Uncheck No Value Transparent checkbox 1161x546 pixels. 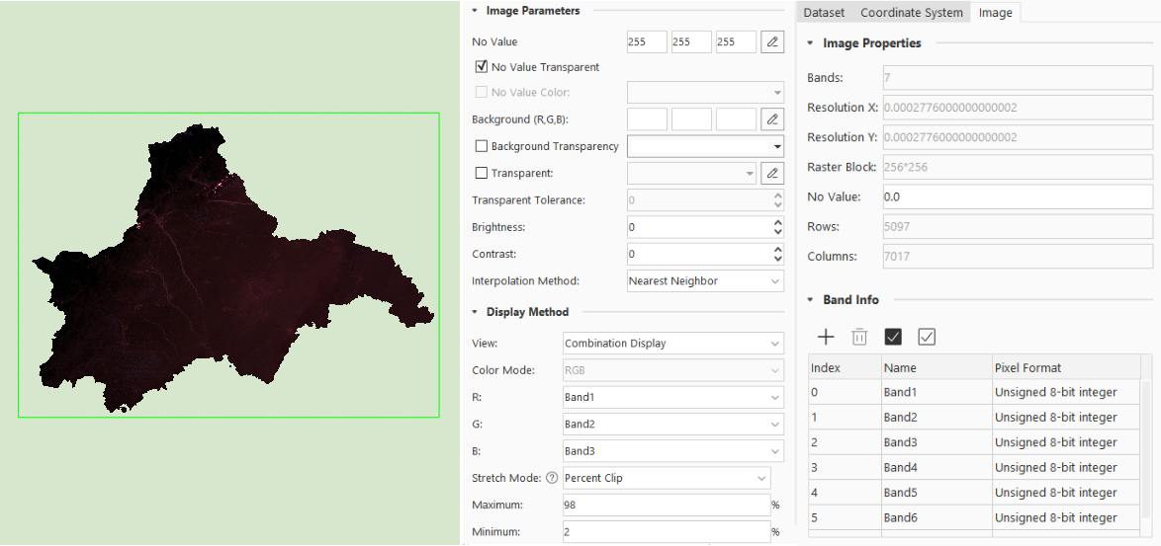(x=482, y=67)
